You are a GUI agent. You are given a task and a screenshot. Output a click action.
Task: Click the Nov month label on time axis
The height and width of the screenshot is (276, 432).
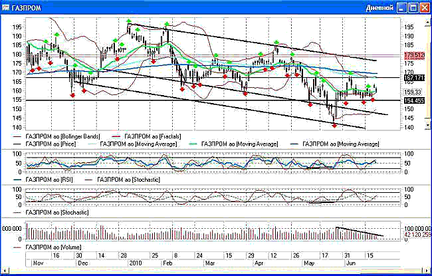(x=39, y=263)
